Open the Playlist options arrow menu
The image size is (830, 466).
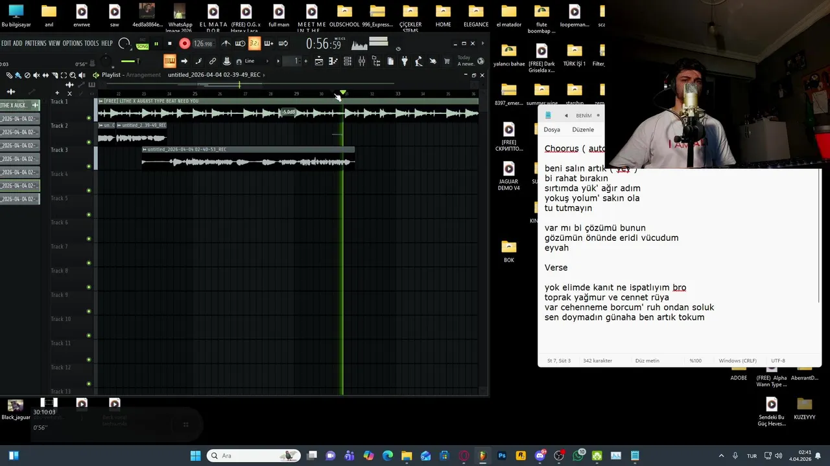point(96,75)
